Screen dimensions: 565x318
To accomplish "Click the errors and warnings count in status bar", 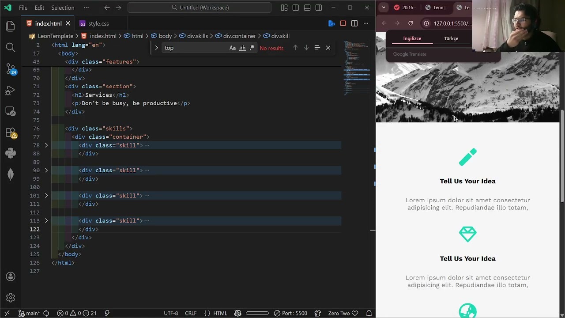I will tap(77, 313).
